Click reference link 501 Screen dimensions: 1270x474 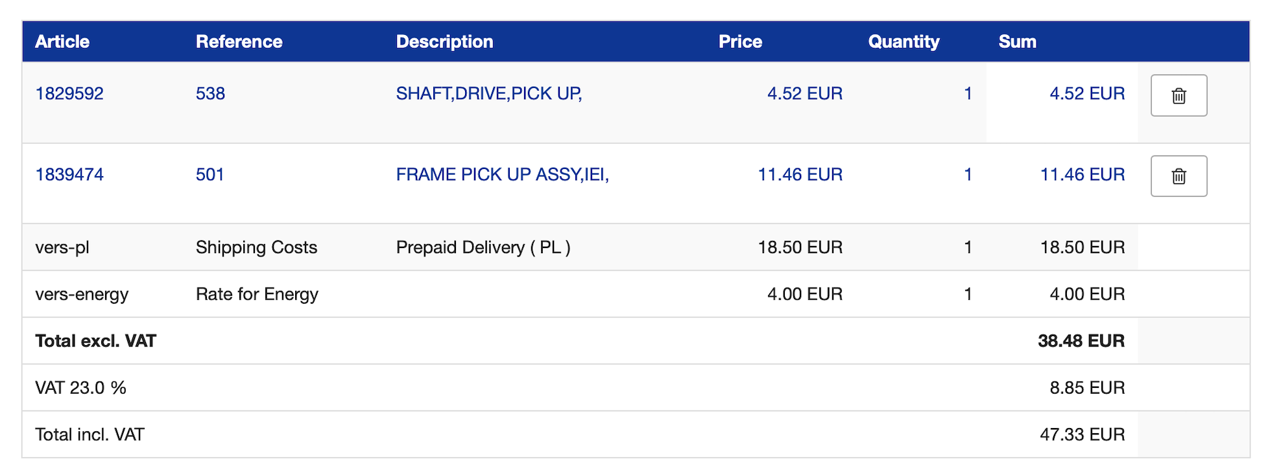pos(210,174)
